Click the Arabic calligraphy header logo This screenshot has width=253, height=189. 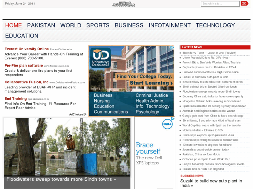[124, 4]
